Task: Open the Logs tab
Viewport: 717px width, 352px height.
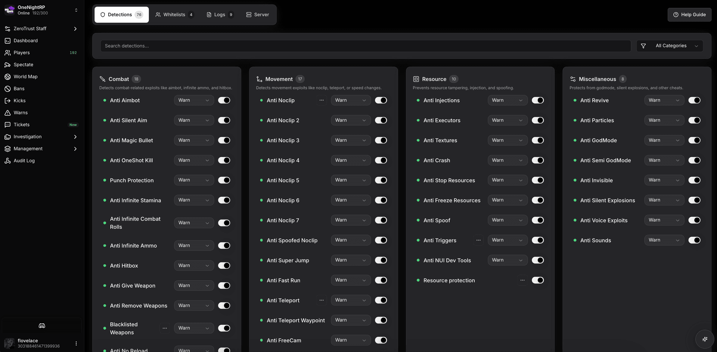Action: click(220, 15)
